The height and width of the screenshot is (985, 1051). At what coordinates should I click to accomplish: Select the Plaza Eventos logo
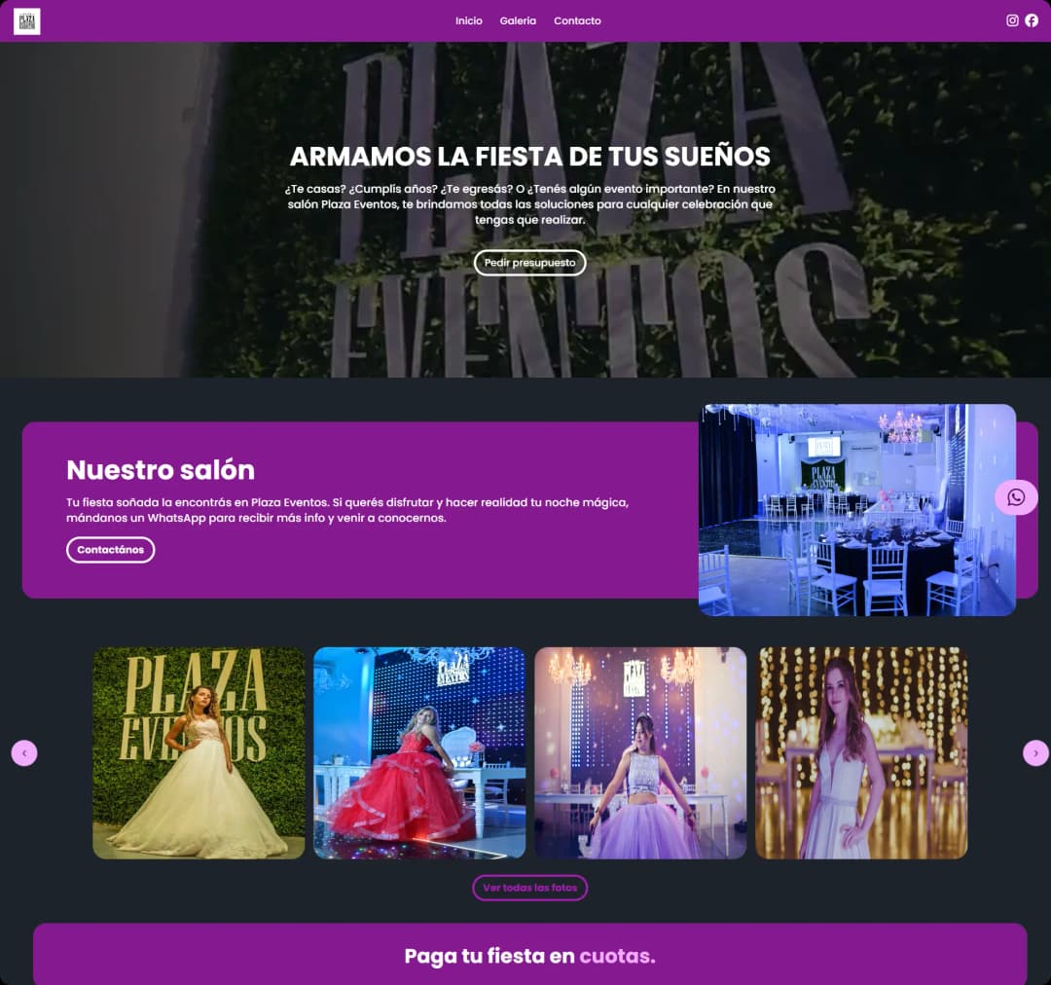click(x=26, y=19)
